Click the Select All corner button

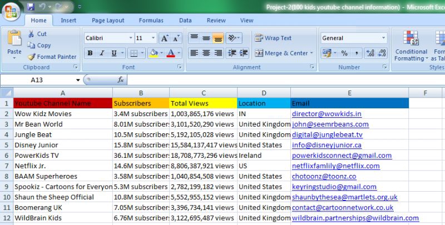click(x=7, y=93)
